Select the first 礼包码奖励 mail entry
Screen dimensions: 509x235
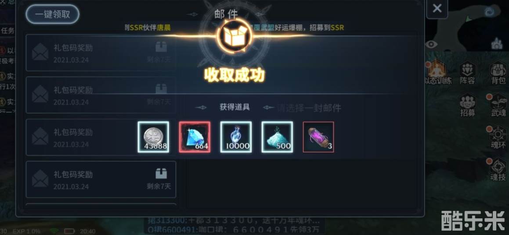(101, 53)
